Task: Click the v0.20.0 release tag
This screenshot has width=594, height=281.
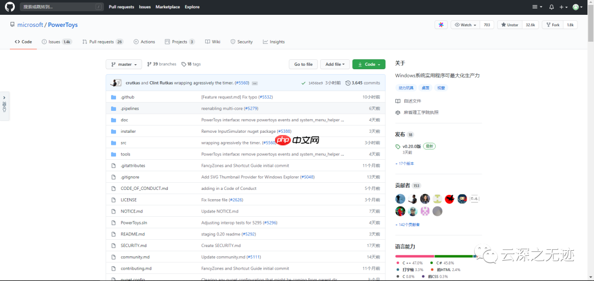Action: [x=411, y=146]
